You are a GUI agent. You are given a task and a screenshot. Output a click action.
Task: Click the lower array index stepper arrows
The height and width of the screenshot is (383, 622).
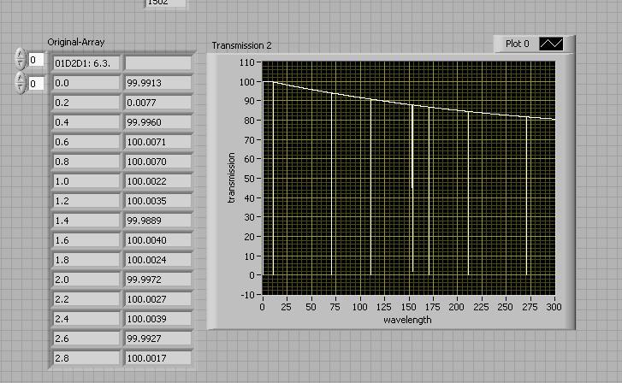coord(21,83)
